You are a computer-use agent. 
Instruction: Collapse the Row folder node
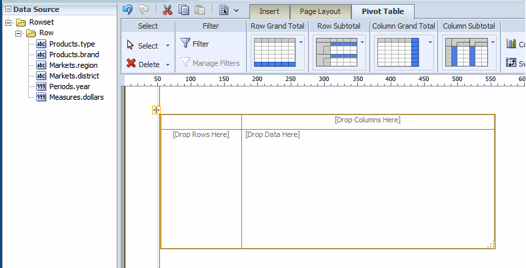(19, 33)
